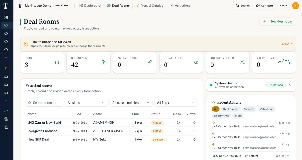The height and width of the screenshot is (160, 302).
Task: Click the plus icon below the scroll icons
Action: tap(6, 135)
